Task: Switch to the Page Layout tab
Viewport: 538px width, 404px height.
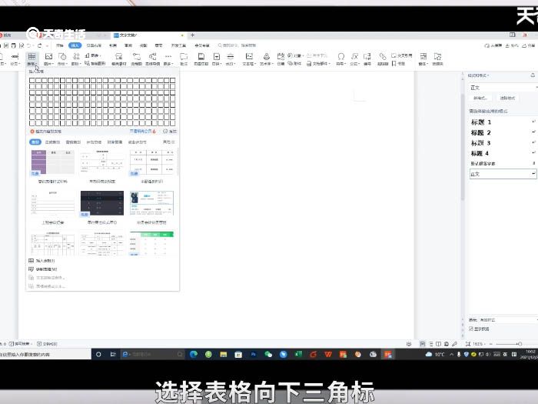Action: click(94, 45)
